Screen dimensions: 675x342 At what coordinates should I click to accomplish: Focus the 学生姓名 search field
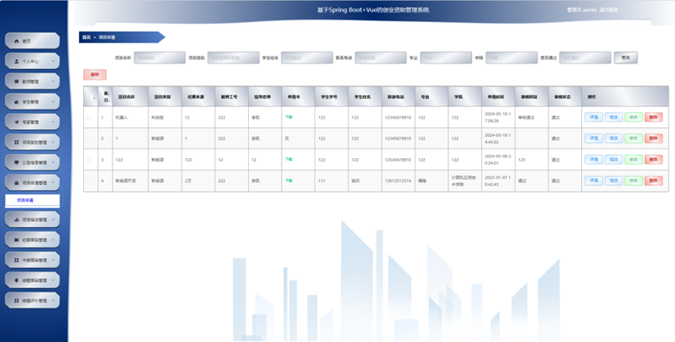click(x=306, y=57)
